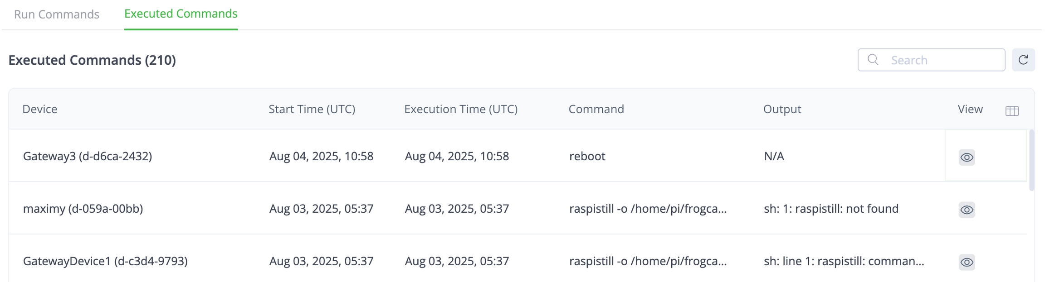Click the magnifier icon in Search box

coord(873,60)
